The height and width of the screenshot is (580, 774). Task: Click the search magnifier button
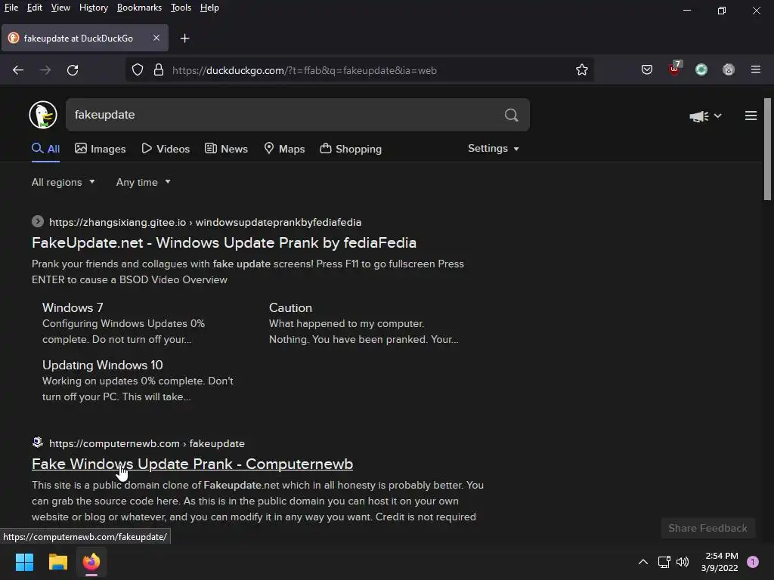tap(512, 115)
